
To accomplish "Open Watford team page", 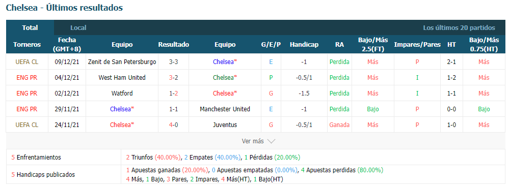I will tap(122, 93).
